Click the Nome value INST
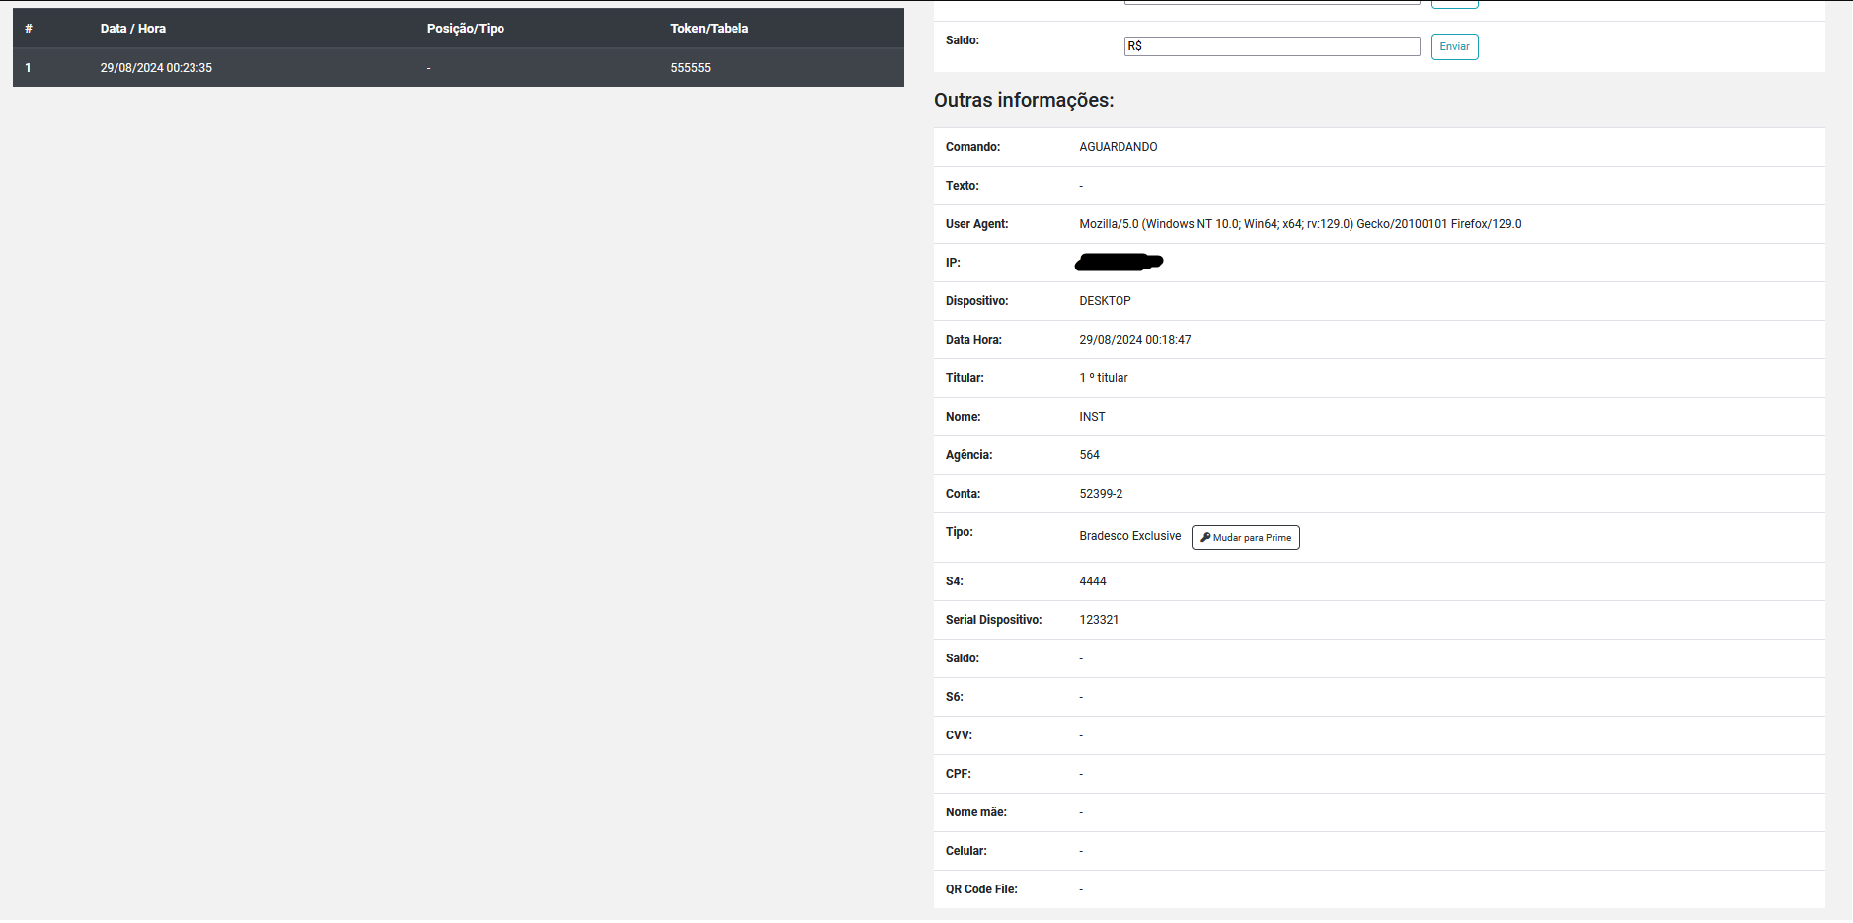 (1092, 417)
